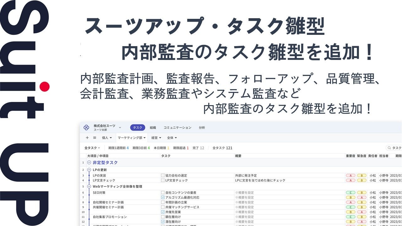Click the 概要を設定 placeholder for 年間計画の立案

tap(244, 202)
